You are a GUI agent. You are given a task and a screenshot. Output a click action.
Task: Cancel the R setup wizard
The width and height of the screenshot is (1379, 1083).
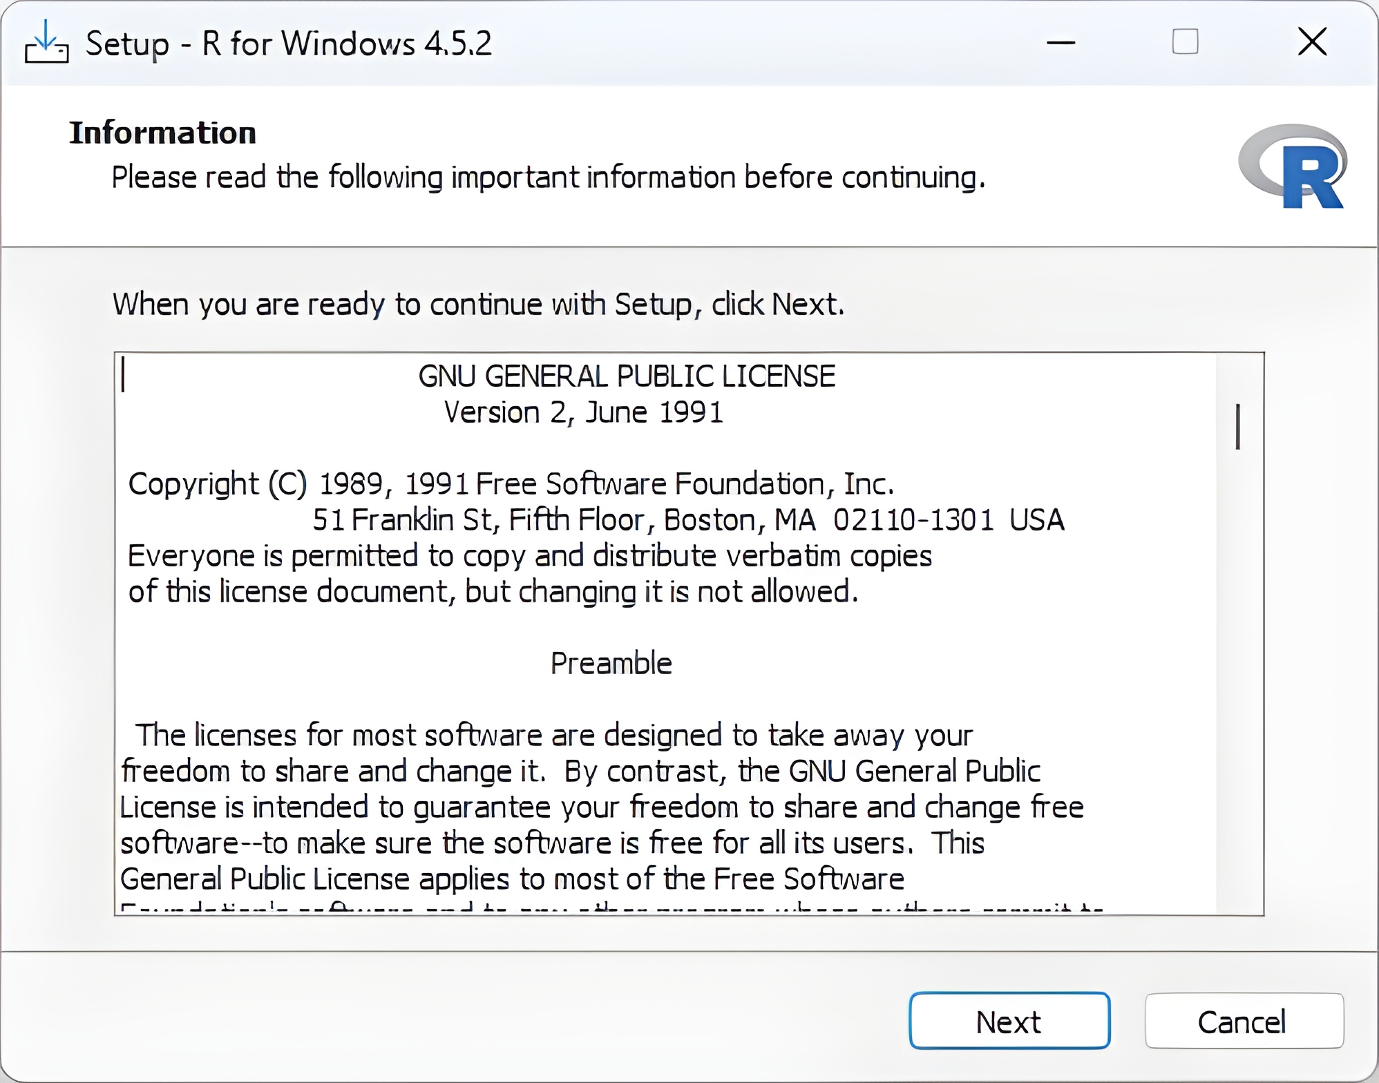(x=1244, y=1022)
